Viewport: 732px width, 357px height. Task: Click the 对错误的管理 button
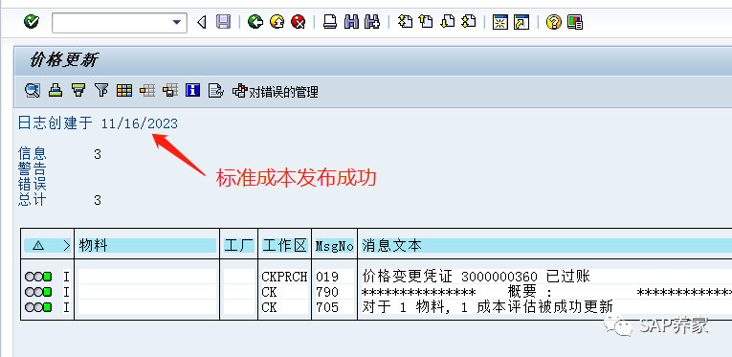(276, 92)
